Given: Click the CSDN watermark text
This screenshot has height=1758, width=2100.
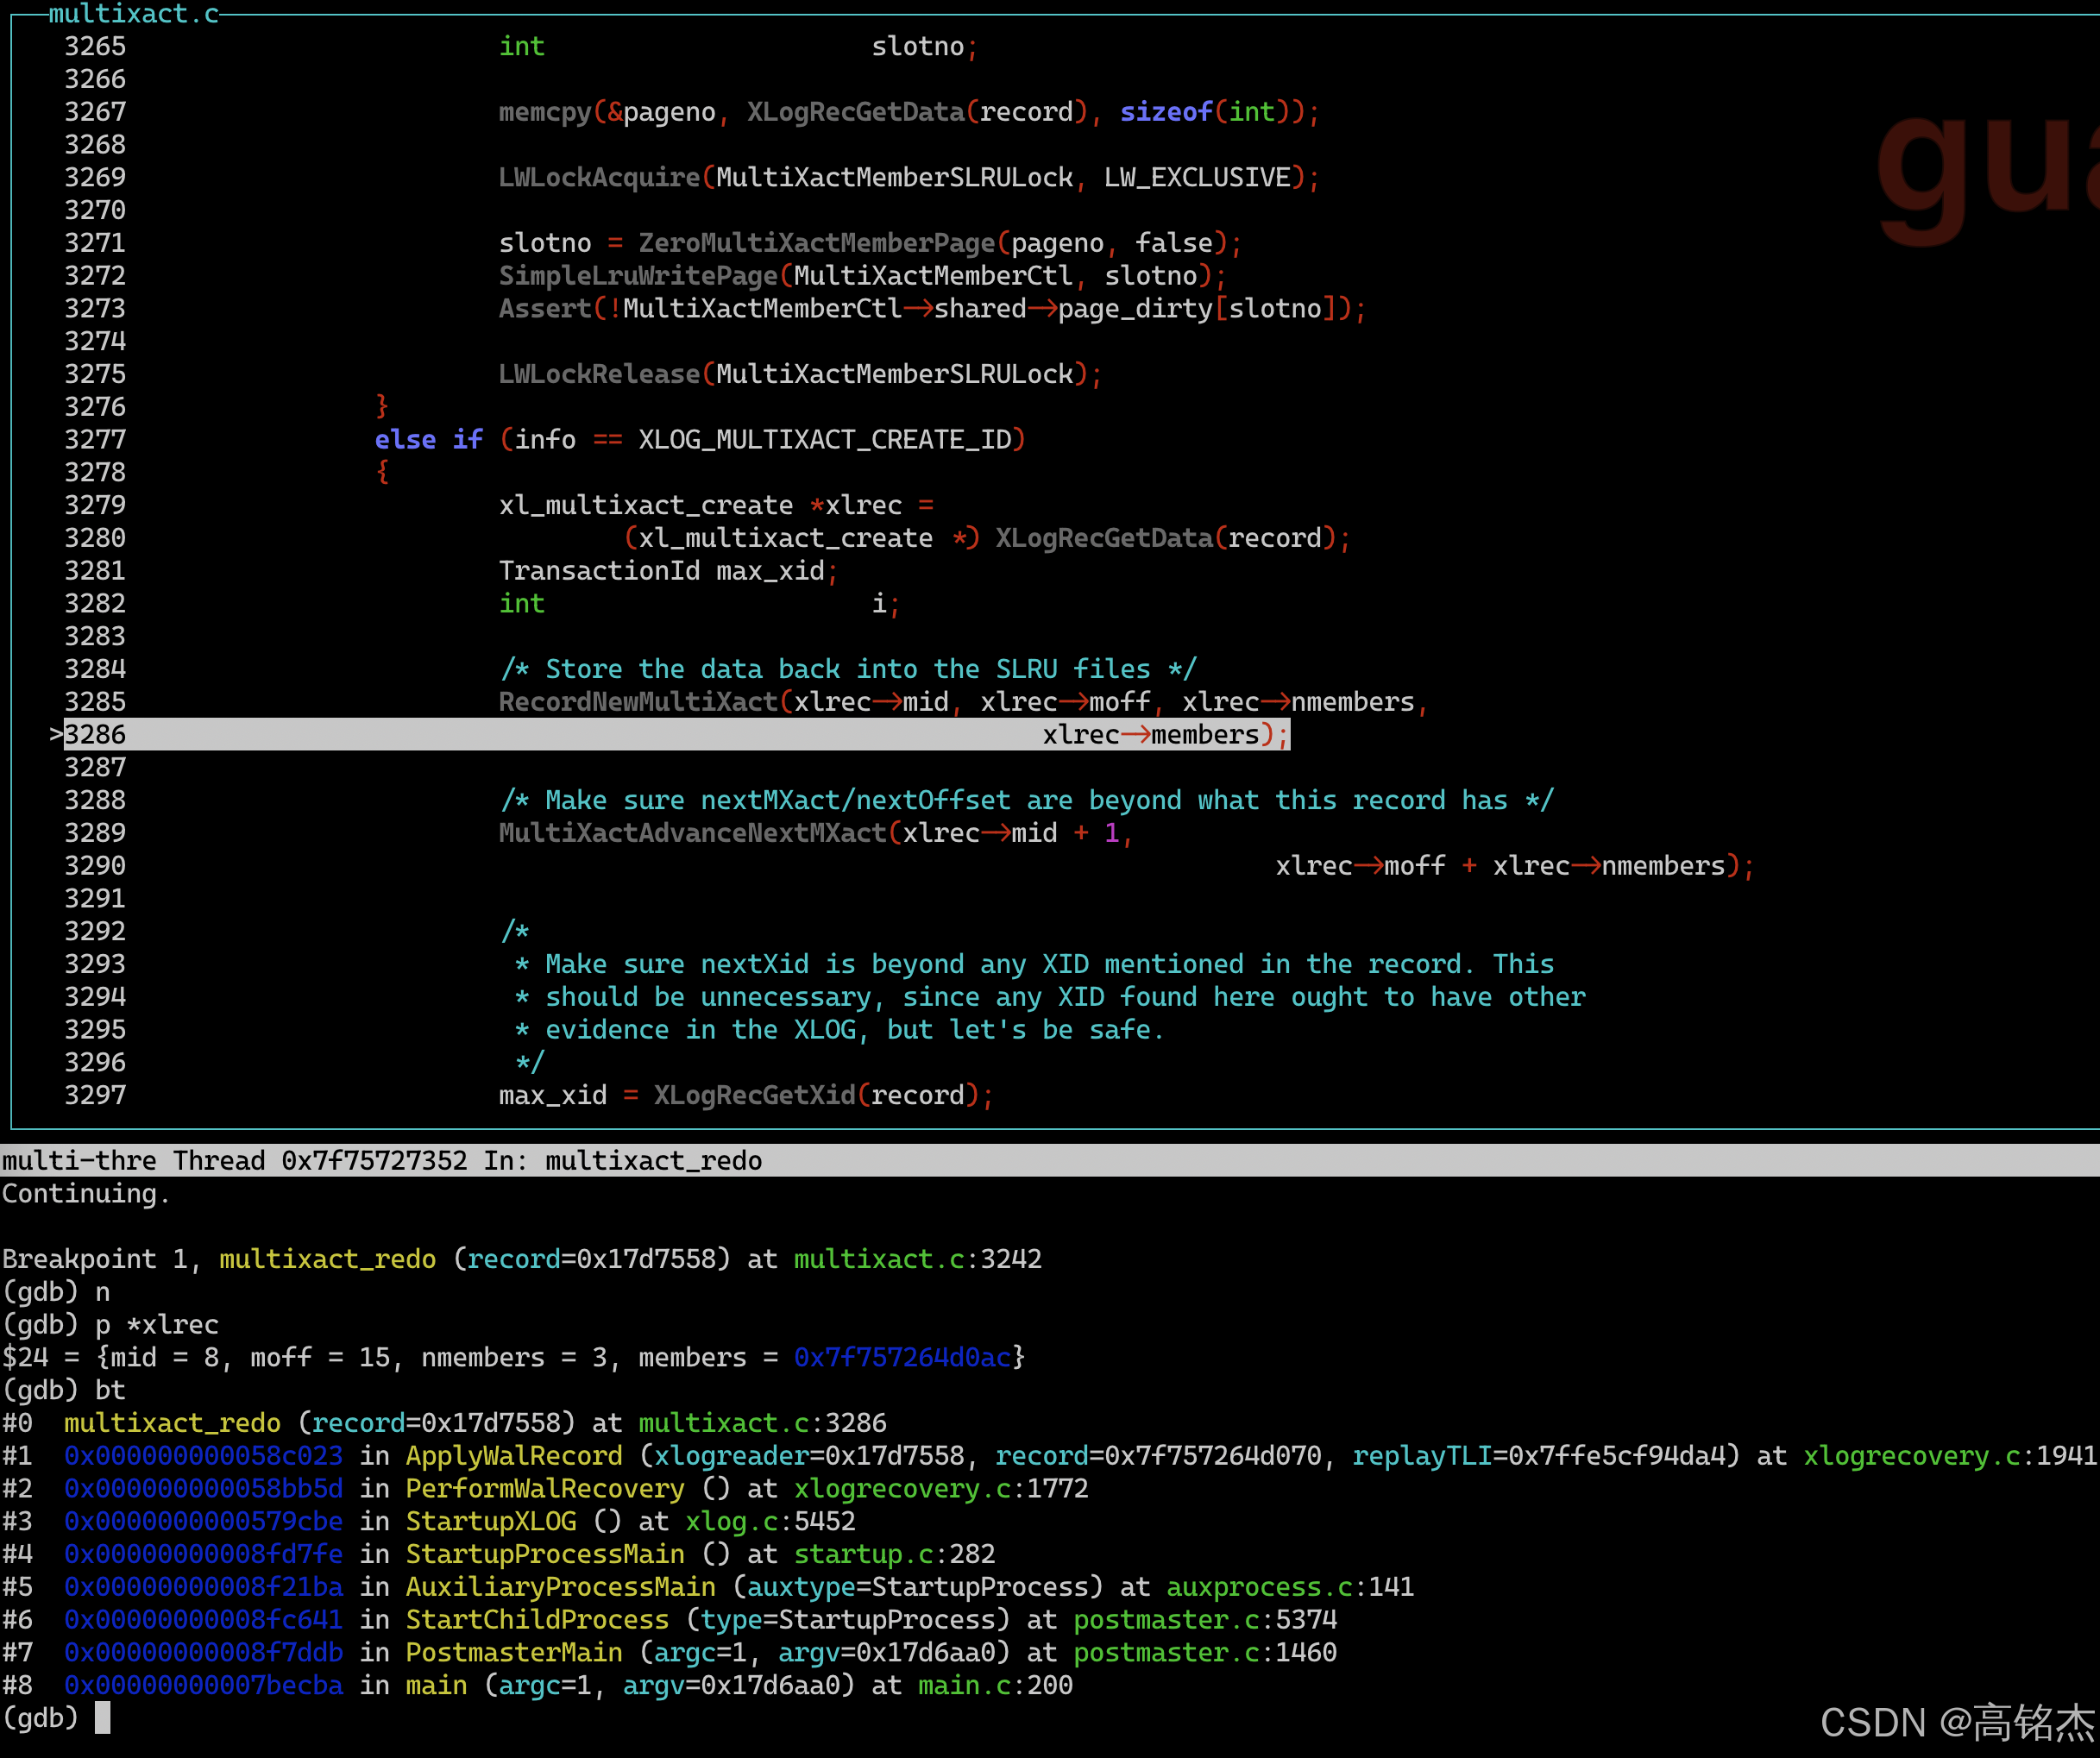Looking at the screenshot, I should [1956, 1722].
